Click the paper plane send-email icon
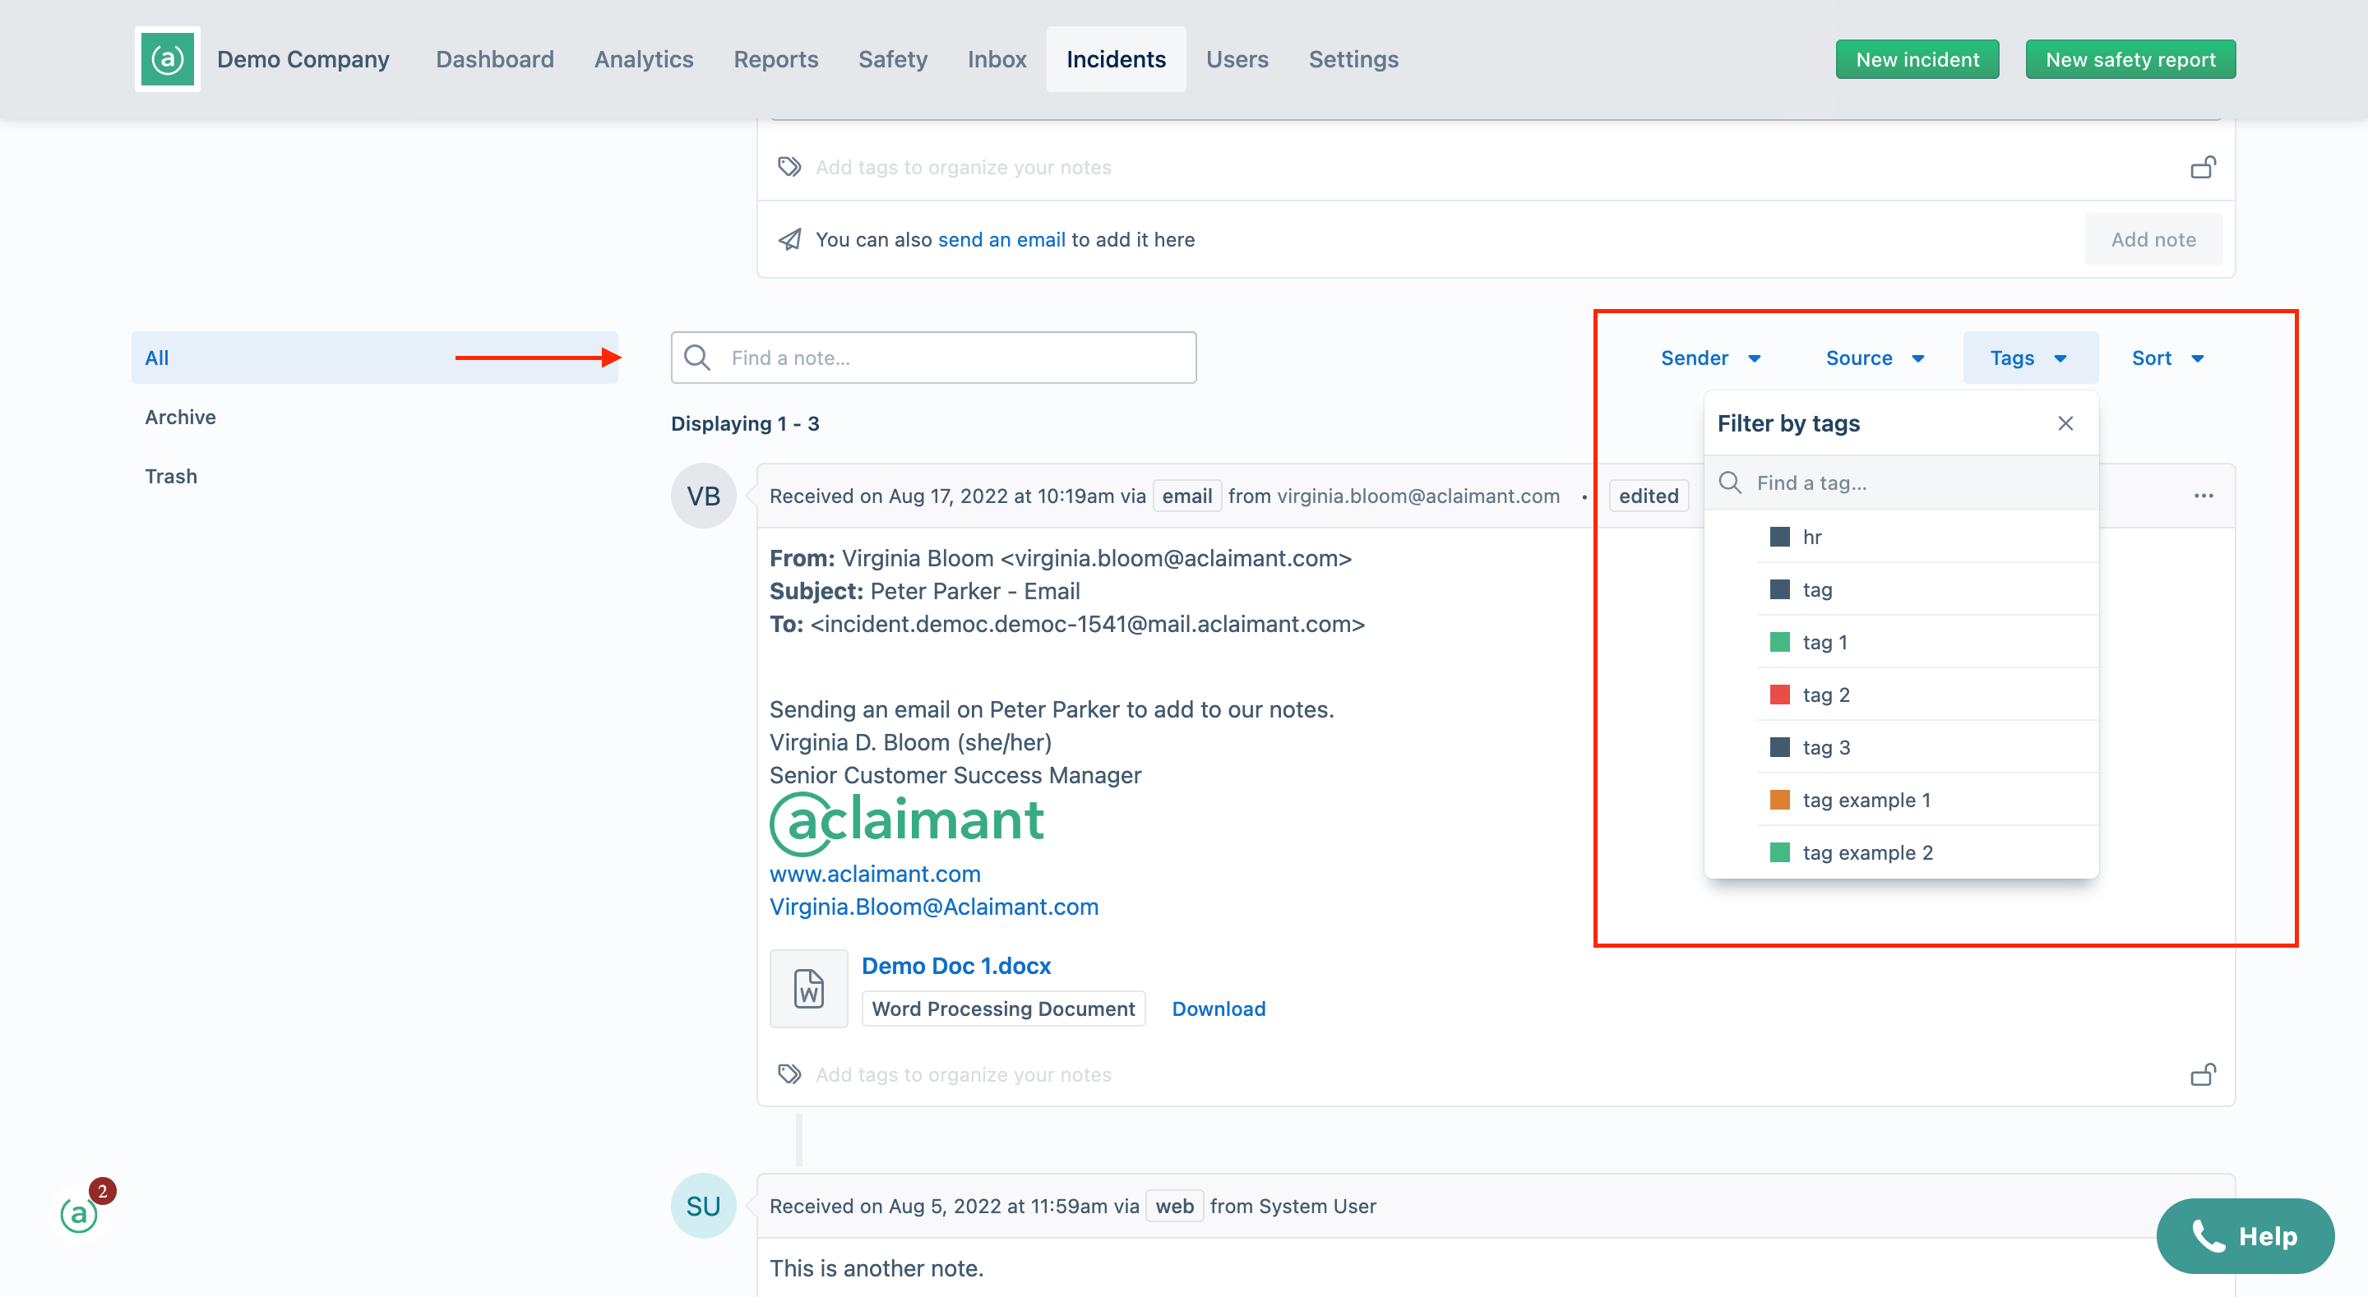This screenshot has height=1297, width=2368. coord(789,239)
